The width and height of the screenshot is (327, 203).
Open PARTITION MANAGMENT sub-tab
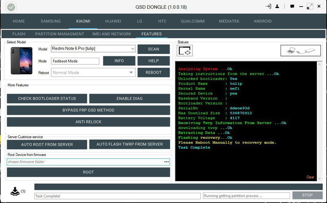pos(59,34)
